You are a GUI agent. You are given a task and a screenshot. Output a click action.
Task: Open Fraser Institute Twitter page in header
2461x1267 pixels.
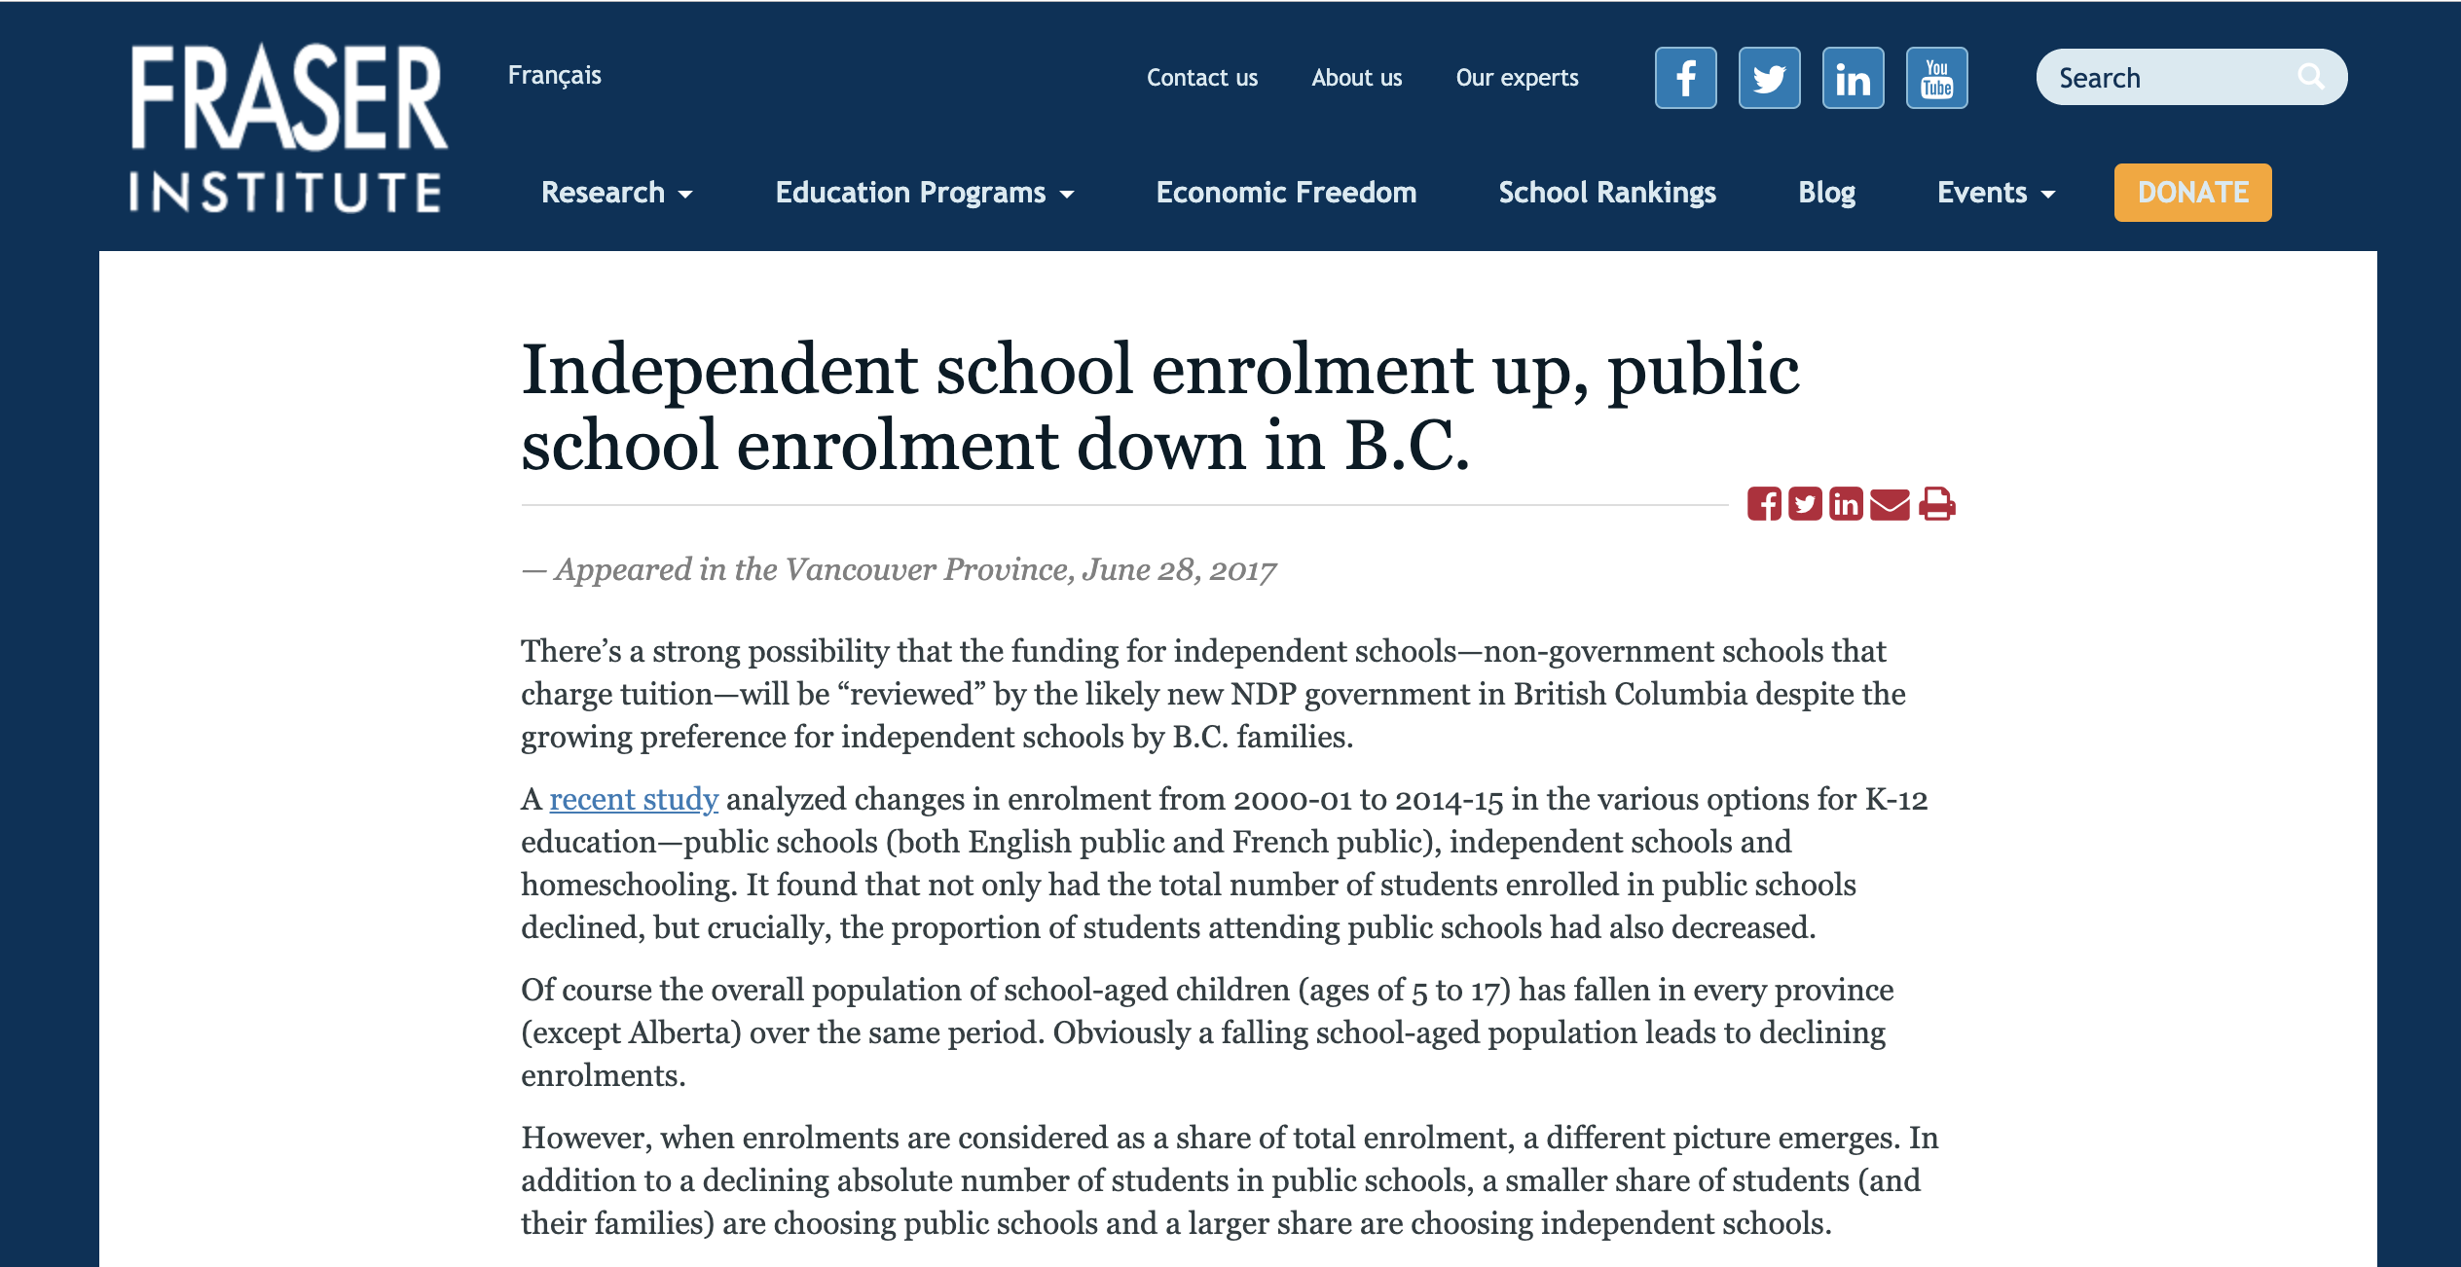coord(1769,78)
